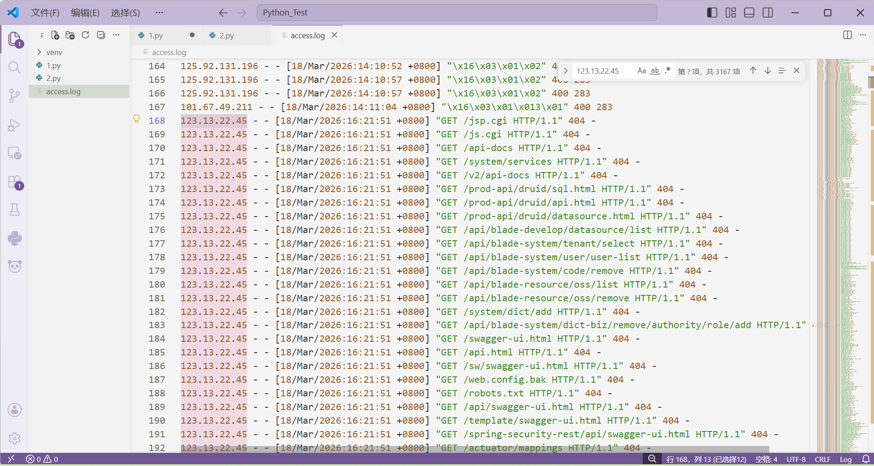Open the 编辑(E) menu
874x466 pixels.
tap(85, 13)
